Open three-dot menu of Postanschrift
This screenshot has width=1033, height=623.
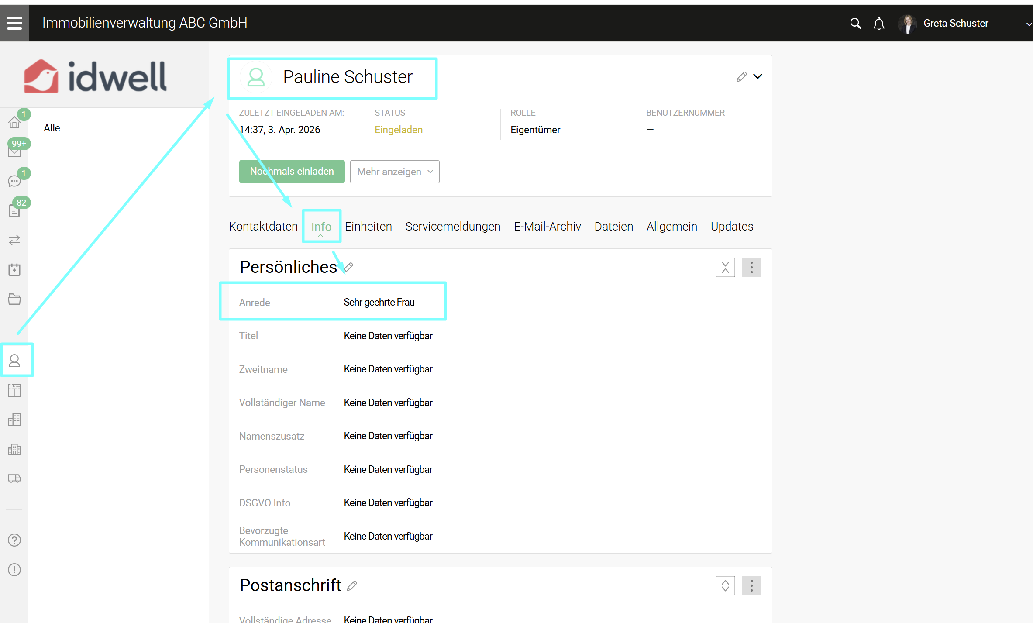(x=751, y=585)
